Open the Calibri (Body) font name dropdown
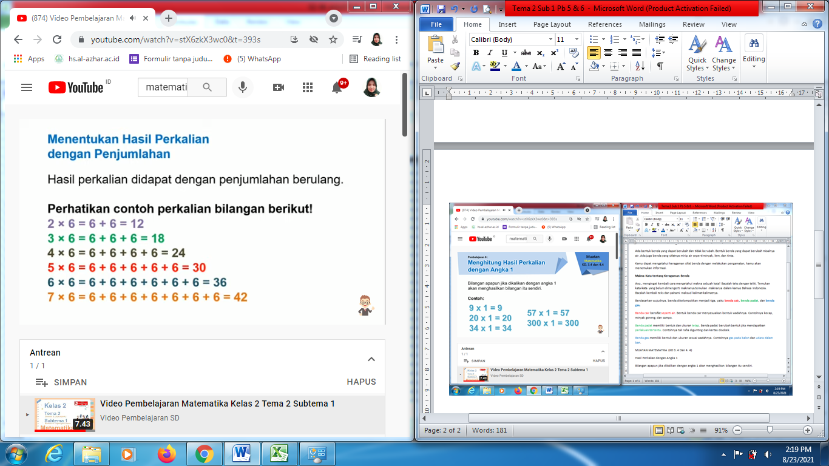Screen dimensions: 829x466 click(x=550, y=39)
